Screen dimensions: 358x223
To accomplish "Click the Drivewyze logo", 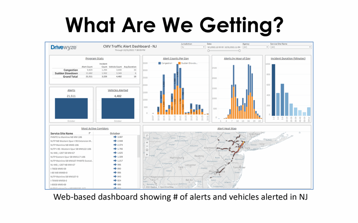I will coord(64,47).
